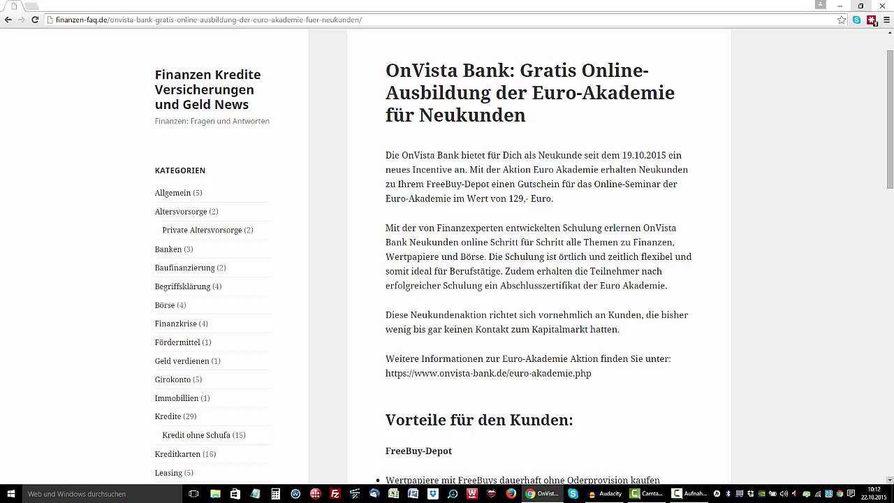Click the volume icon in system tray
This screenshot has height=503, width=894.
[x=784, y=493]
